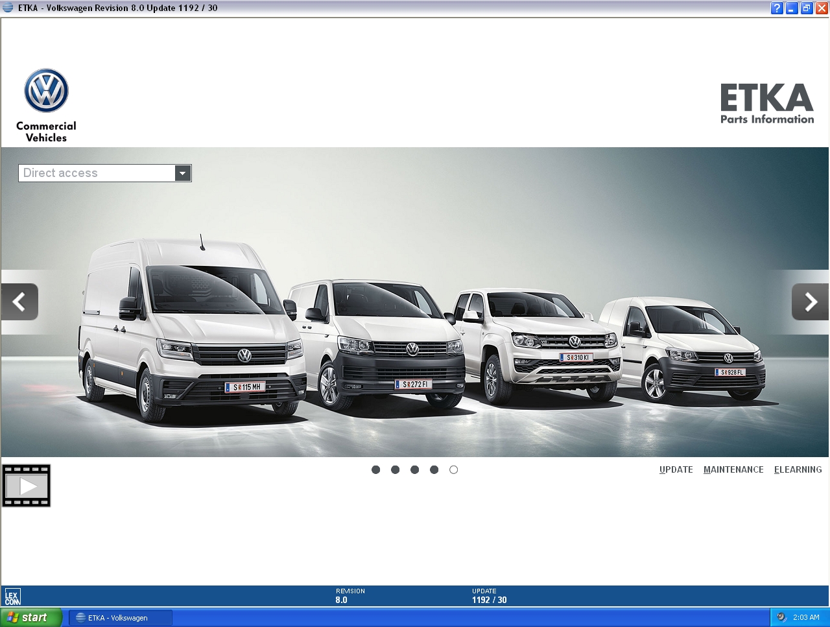Screen dimensions: 830x627
Task: Close the ETKA window
Action: coord(822,8)
